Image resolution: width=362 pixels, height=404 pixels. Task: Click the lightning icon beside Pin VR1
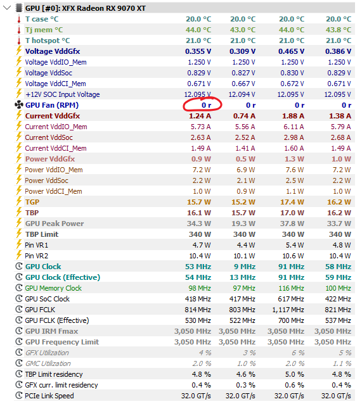19,245
